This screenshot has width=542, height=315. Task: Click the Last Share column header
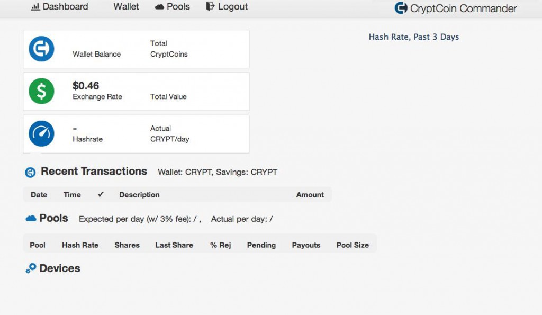pyautogui.click(x=174, y=245)
